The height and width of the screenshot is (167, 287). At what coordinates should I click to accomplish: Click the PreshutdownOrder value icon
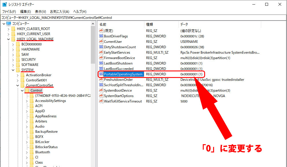[x=101, y=79]
